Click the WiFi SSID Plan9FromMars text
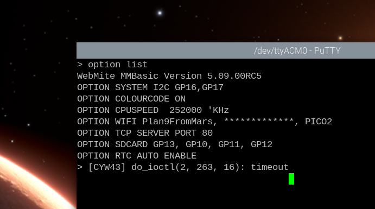Image resolution: width=375 pixels, height=209 pixels. click(177, 122)
